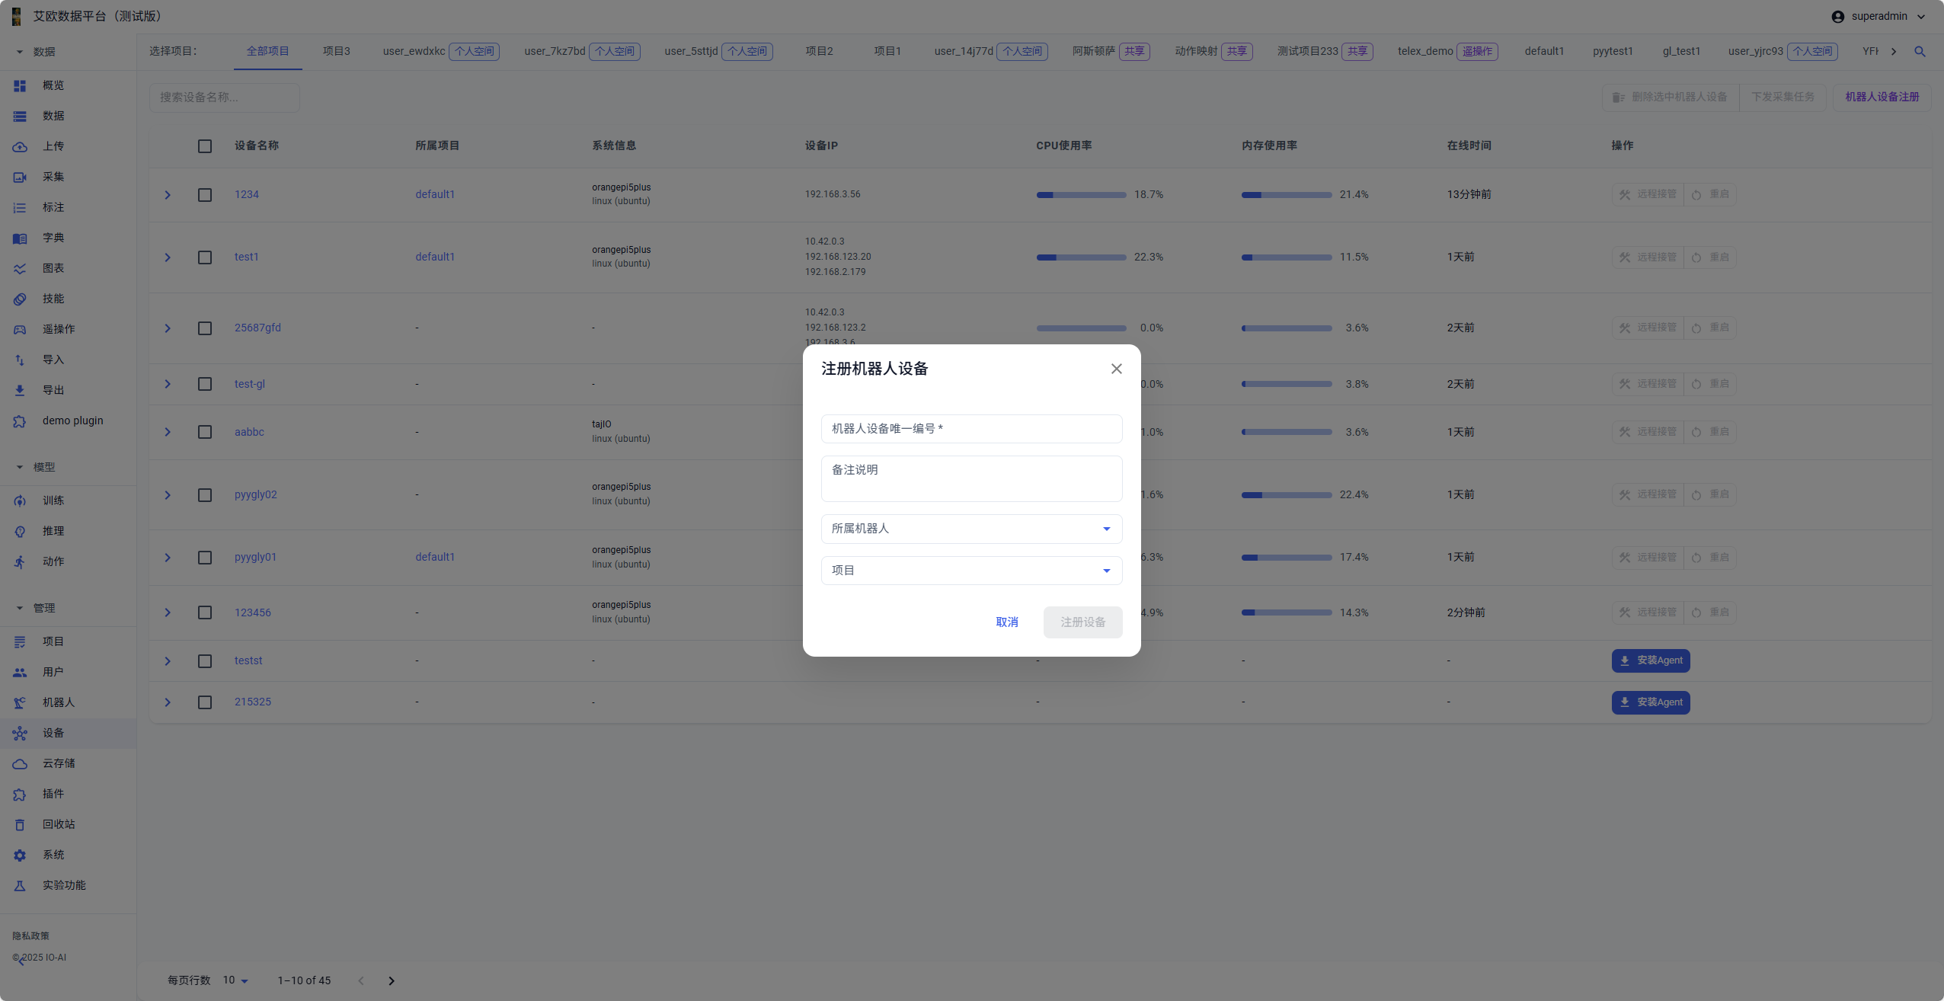Click the 机器人设备唯一编号 input field
The height and width of the screenshot is (1001, 1944).
pos(971,429)
